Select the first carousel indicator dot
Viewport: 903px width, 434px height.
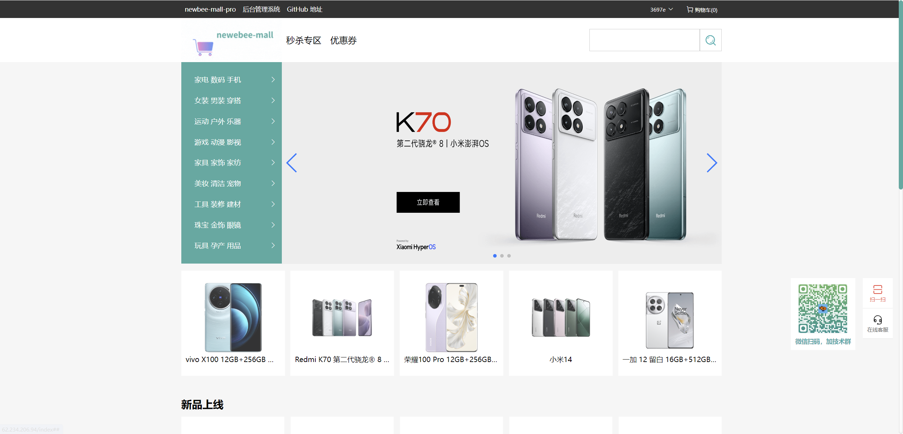coord(495,256)
